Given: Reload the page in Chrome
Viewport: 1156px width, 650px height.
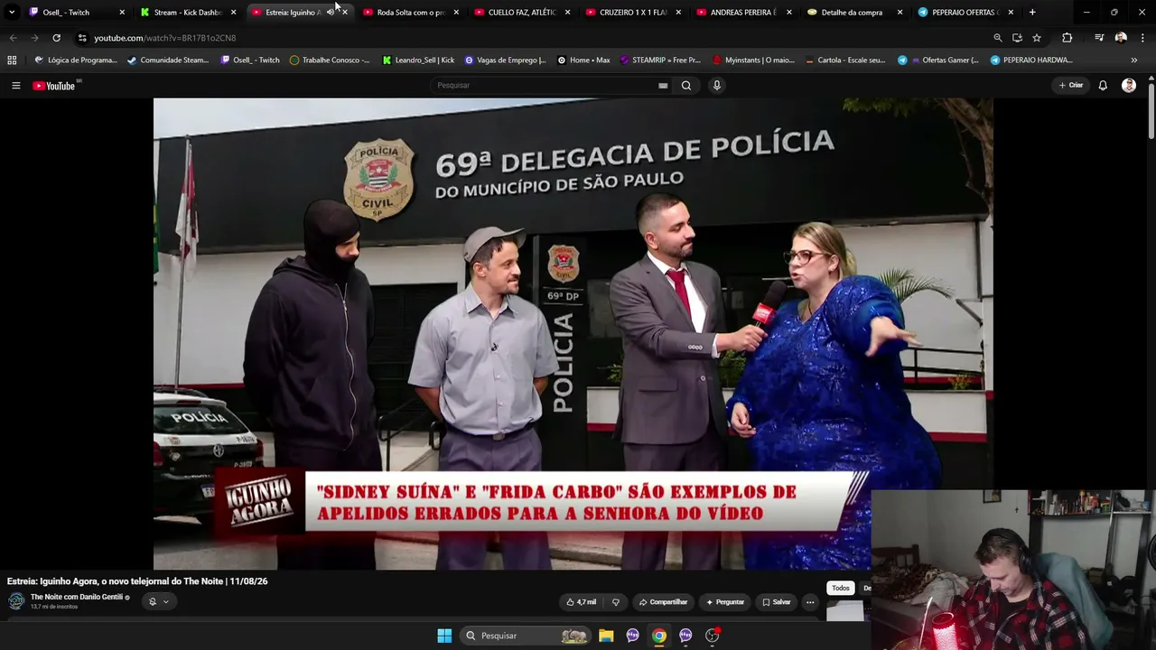Looking at the screenshot, I should 56,38.
